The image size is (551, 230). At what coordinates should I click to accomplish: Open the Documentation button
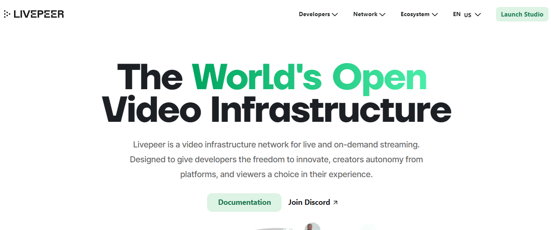point(244,202)
